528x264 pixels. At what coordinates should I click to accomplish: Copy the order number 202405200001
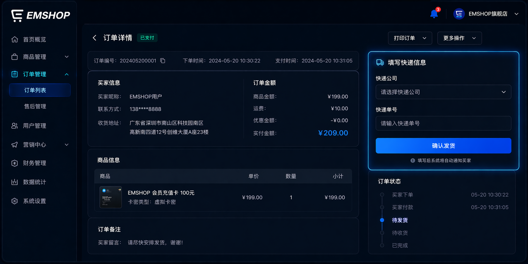[x=163, y=61]
